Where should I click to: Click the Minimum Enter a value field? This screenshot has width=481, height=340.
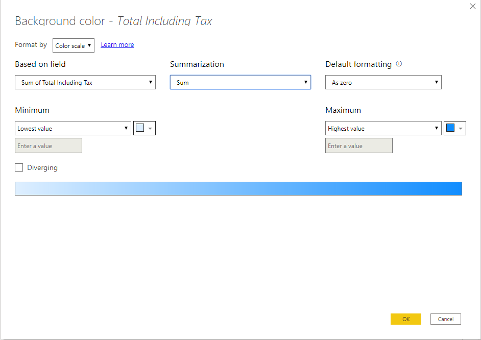[x=49, y=146]
